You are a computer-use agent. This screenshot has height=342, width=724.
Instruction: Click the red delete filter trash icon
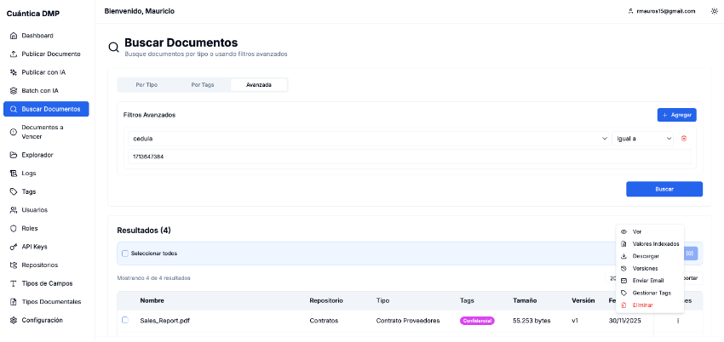click(x=683, y=138)
